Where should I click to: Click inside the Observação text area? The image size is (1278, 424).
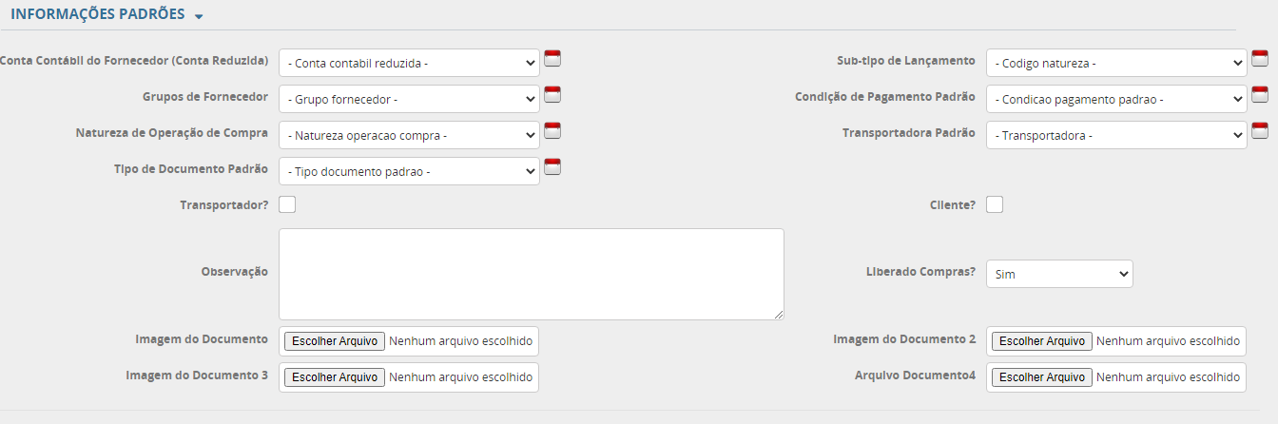531,274
